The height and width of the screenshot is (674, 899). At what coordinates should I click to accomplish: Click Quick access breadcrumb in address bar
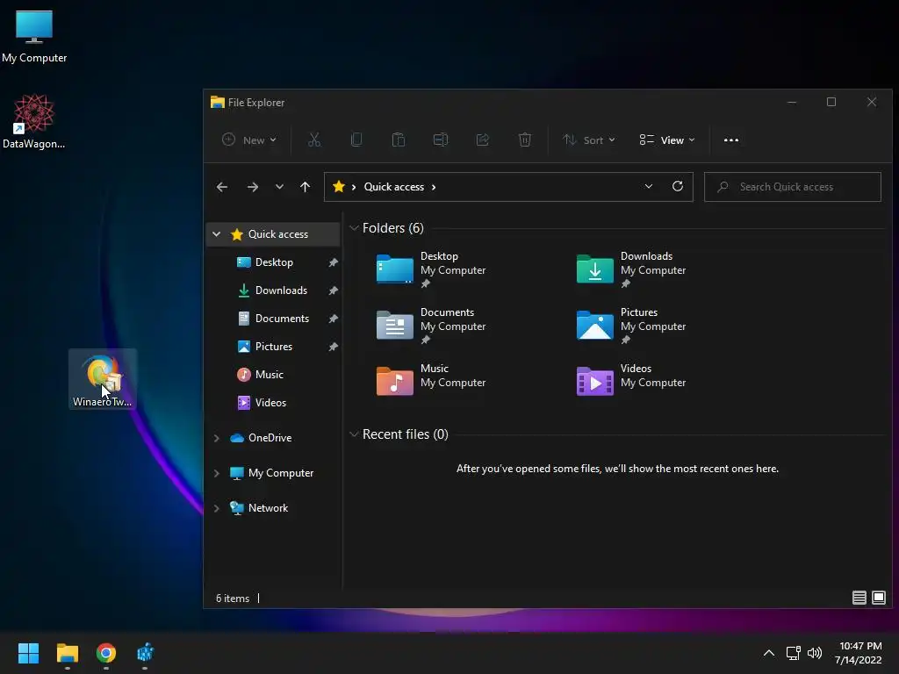click(x=394, y=187)
